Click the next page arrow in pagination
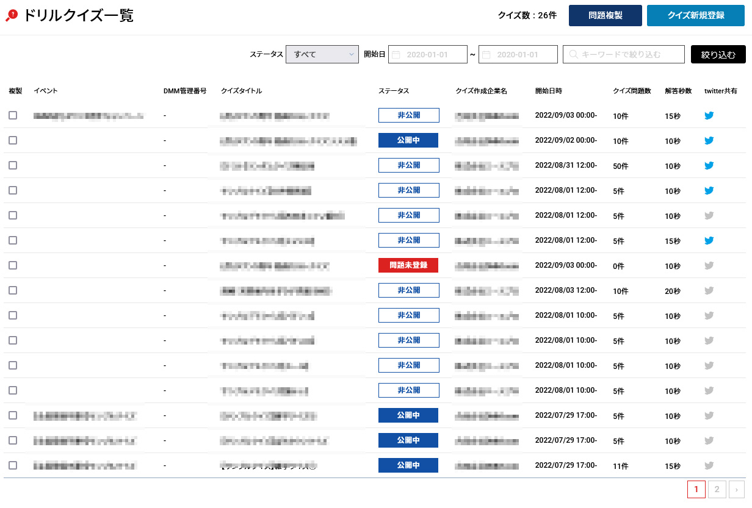 737,489
